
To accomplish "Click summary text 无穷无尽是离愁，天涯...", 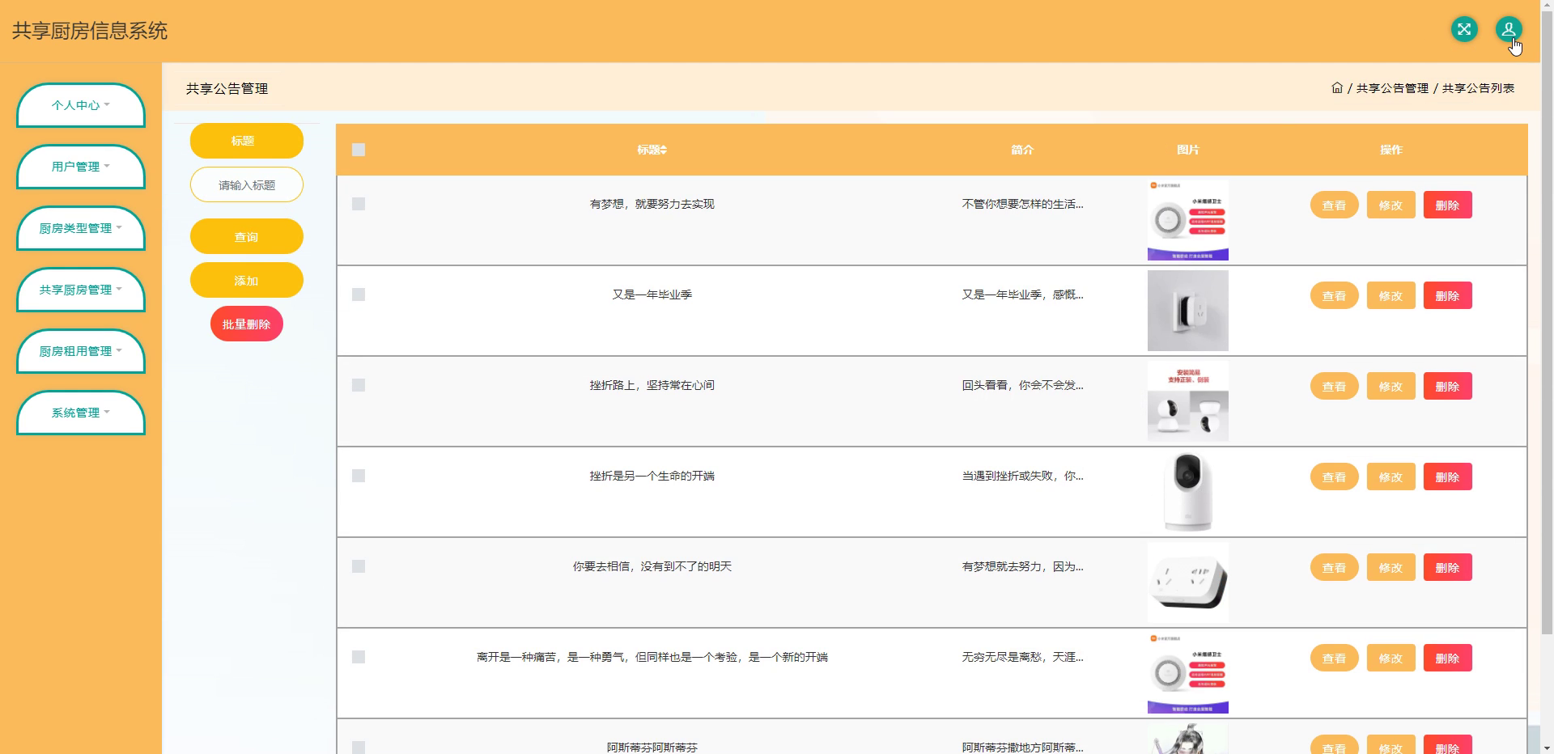I will point(1022,657).
